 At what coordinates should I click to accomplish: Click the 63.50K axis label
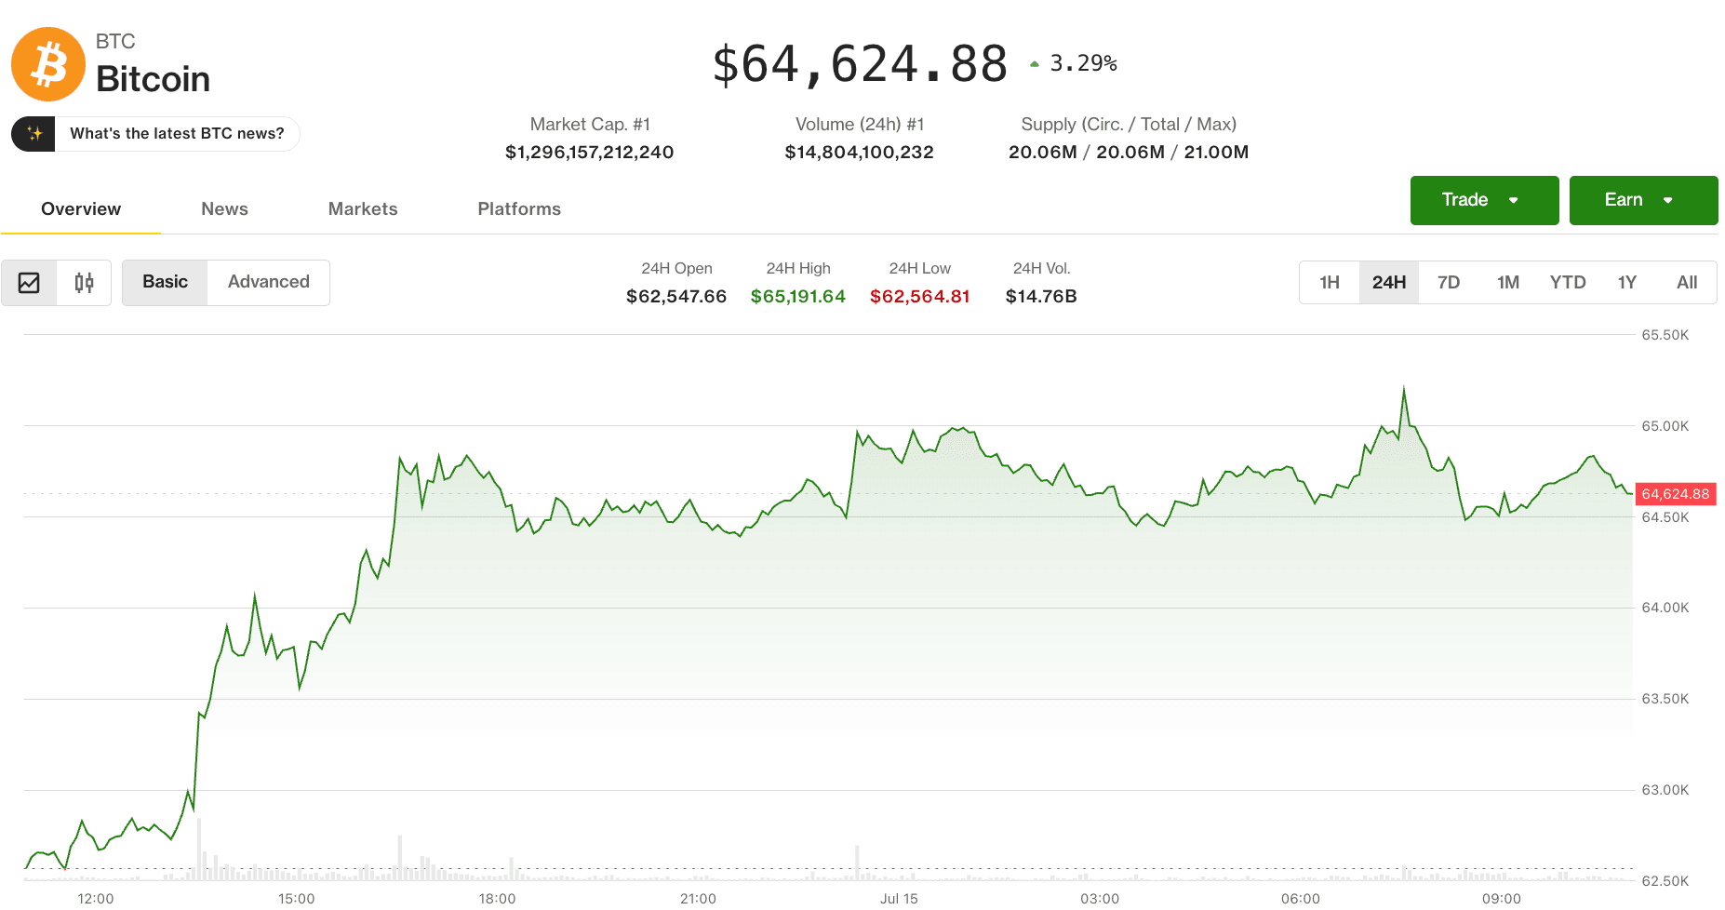[x=1665, y=699]
